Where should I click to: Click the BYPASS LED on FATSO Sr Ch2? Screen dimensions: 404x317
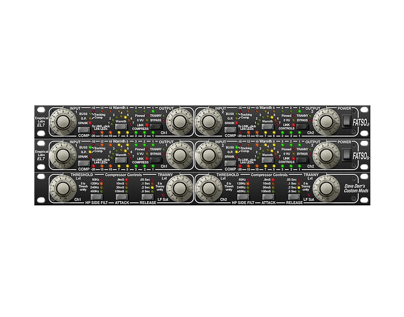click(310, 154)
